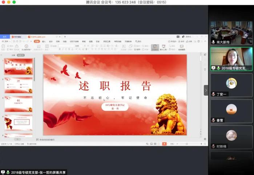Screen dimensions: 254x175
Task: Switch to the 首页 home tab
Action: pyautogui.click(x=5, y=37)
